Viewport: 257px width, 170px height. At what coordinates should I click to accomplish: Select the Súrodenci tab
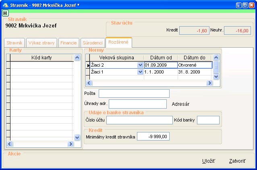pyautogui.click(x=92, y=42)
